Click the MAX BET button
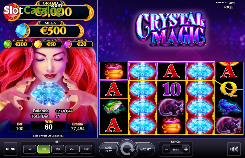The height and width of the screenshot is (158, 245). [x=145, y=150]
